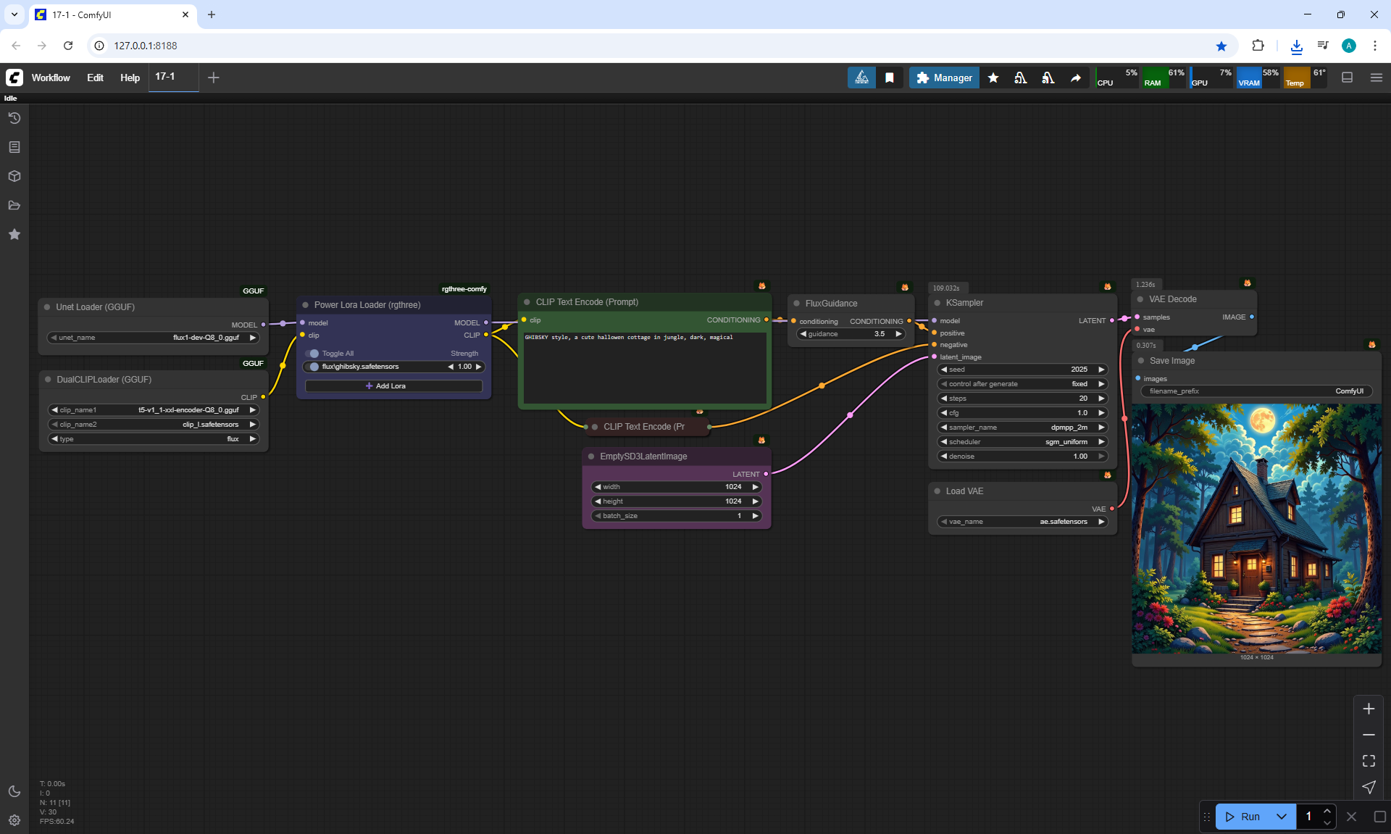Open the Workflow menu
Screen dimensions: 1391x834
(51, 78)
